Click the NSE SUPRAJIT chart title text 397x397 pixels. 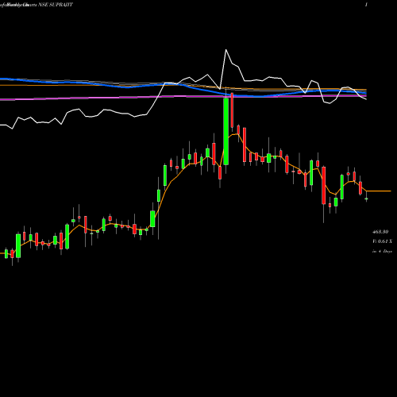click(56, 5)
